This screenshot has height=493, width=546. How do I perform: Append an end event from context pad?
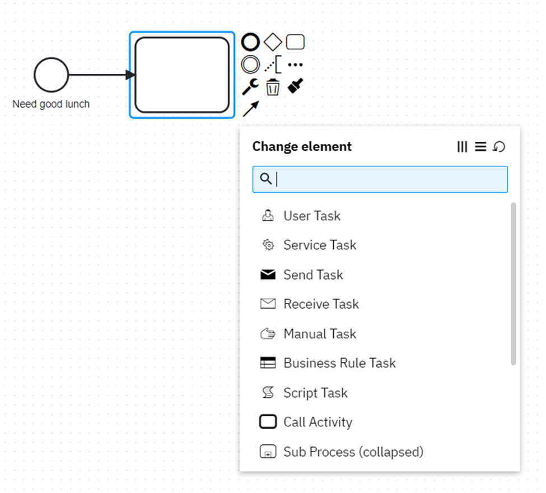coord(250,42)
